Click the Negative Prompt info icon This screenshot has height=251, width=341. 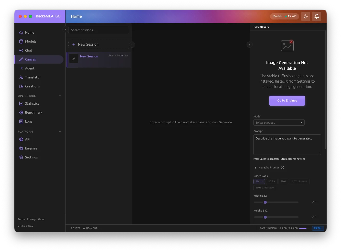point(282,168)
